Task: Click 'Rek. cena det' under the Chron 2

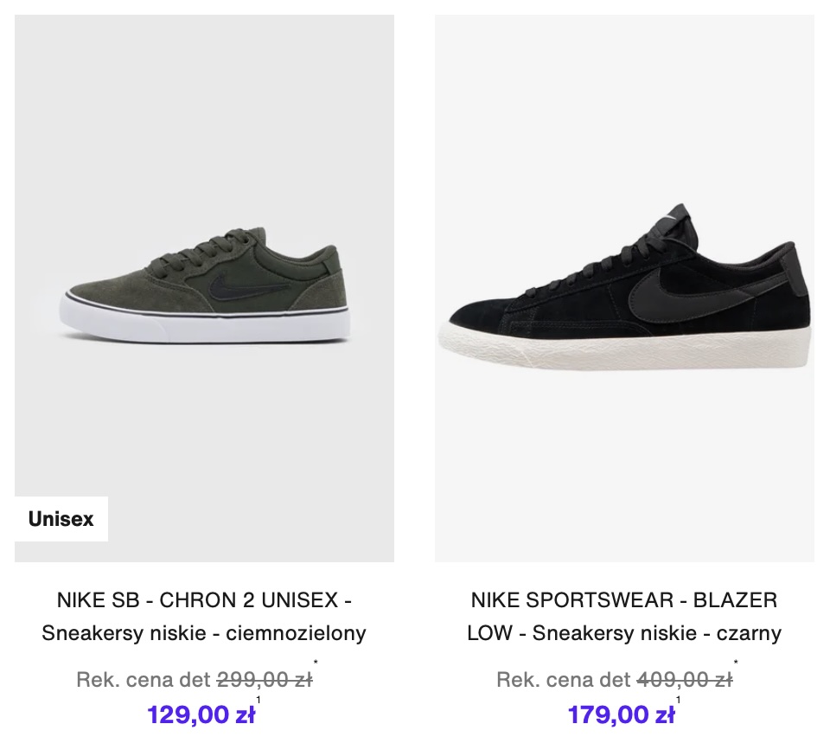Action: [144, 680]
